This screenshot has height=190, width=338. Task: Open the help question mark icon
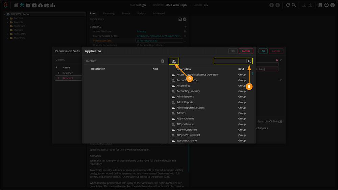(332, 5)
